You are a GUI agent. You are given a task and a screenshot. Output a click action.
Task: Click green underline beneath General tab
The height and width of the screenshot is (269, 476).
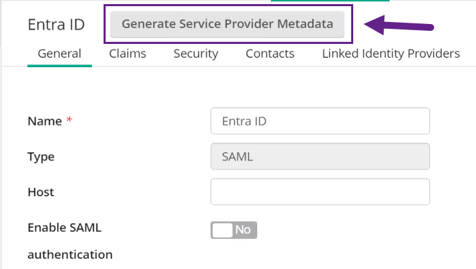60,66
